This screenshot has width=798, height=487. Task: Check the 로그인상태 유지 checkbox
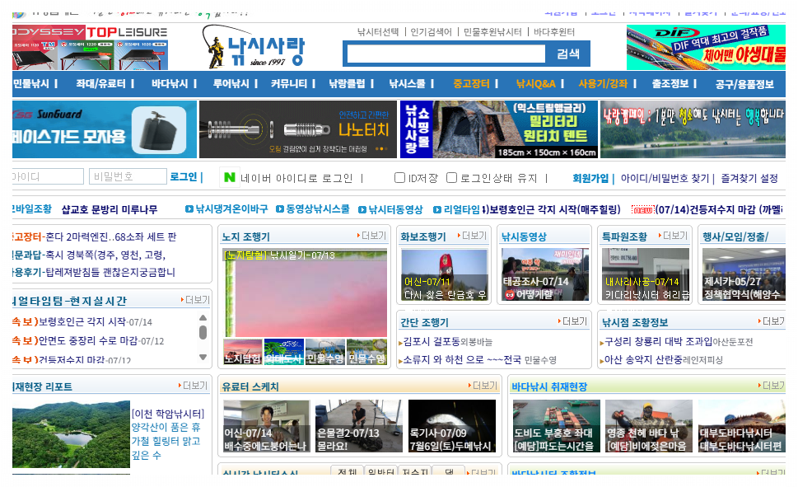[451, 176]
